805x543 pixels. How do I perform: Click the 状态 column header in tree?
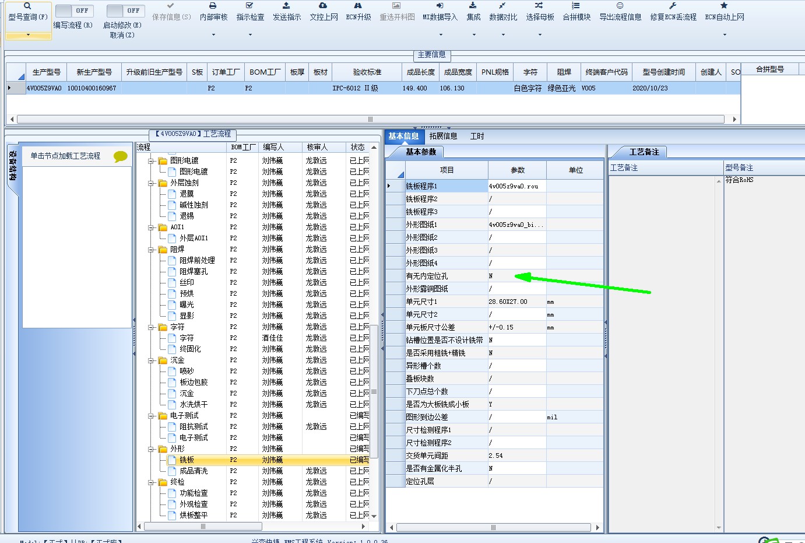(357, 147)
